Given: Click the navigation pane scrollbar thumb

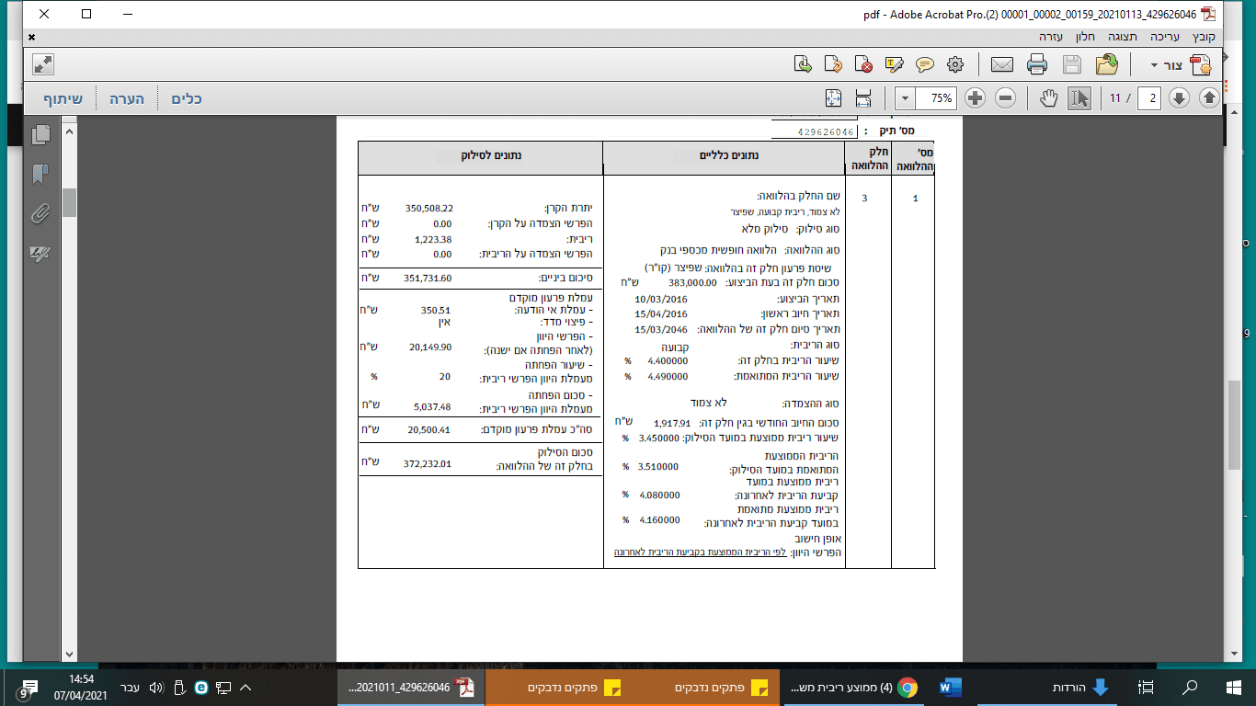Looking at the screenshot, I should [69, 203].
